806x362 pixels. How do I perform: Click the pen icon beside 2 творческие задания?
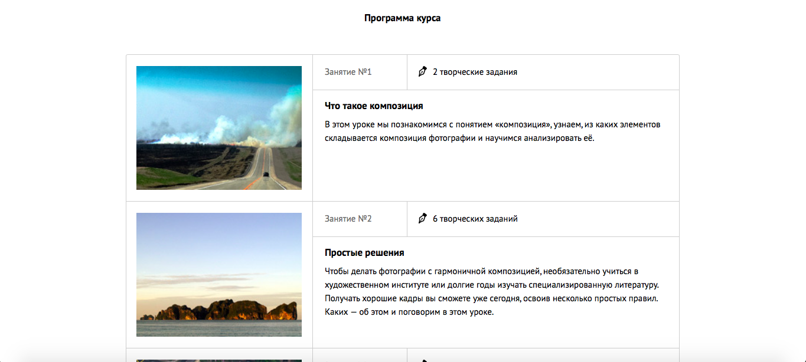click(422, 72)
